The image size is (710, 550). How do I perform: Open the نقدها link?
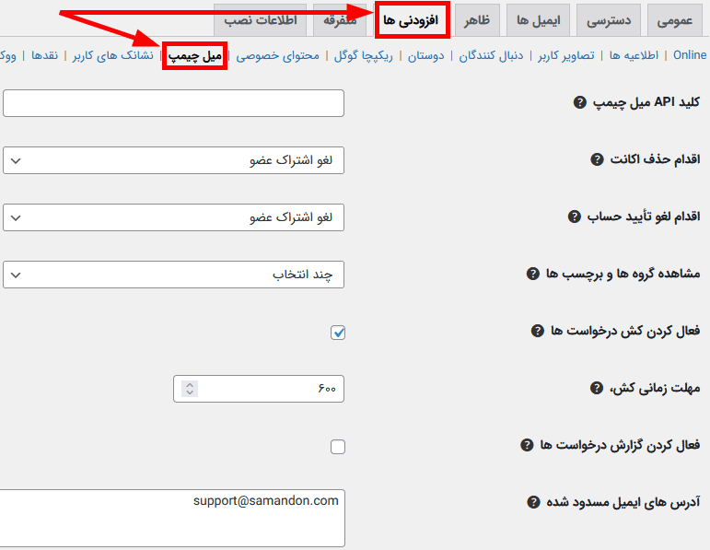pos(44,55)
